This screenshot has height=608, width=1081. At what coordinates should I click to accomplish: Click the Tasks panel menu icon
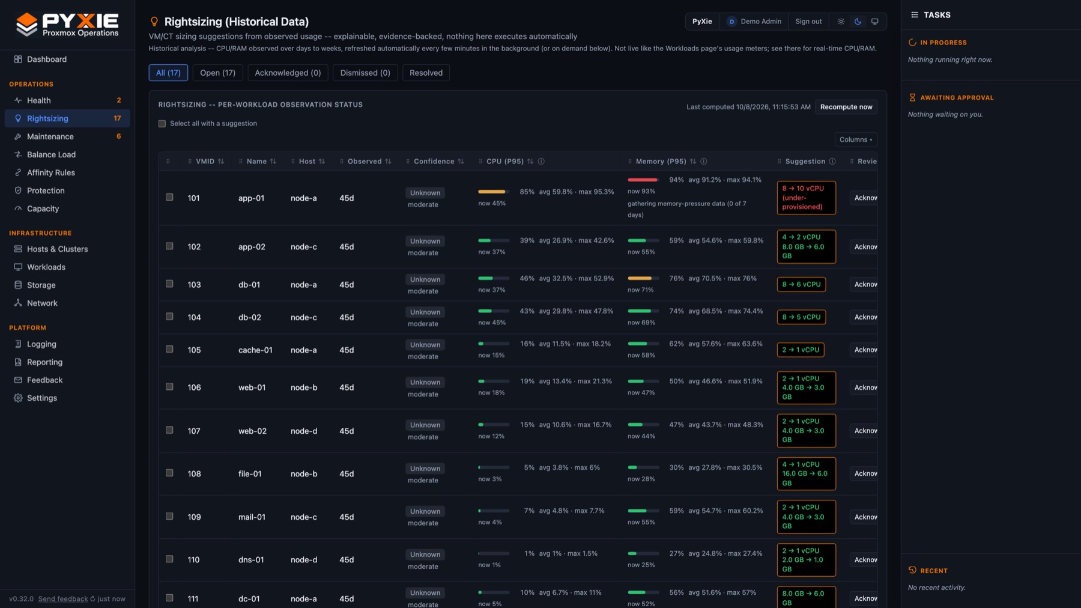coord(915,15)
